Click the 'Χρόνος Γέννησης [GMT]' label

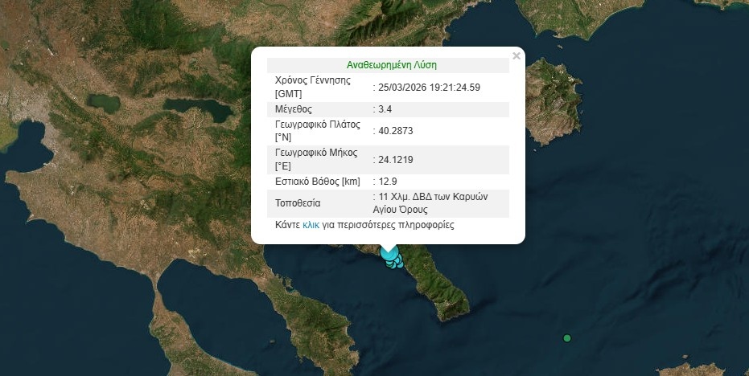click(313, 87)
